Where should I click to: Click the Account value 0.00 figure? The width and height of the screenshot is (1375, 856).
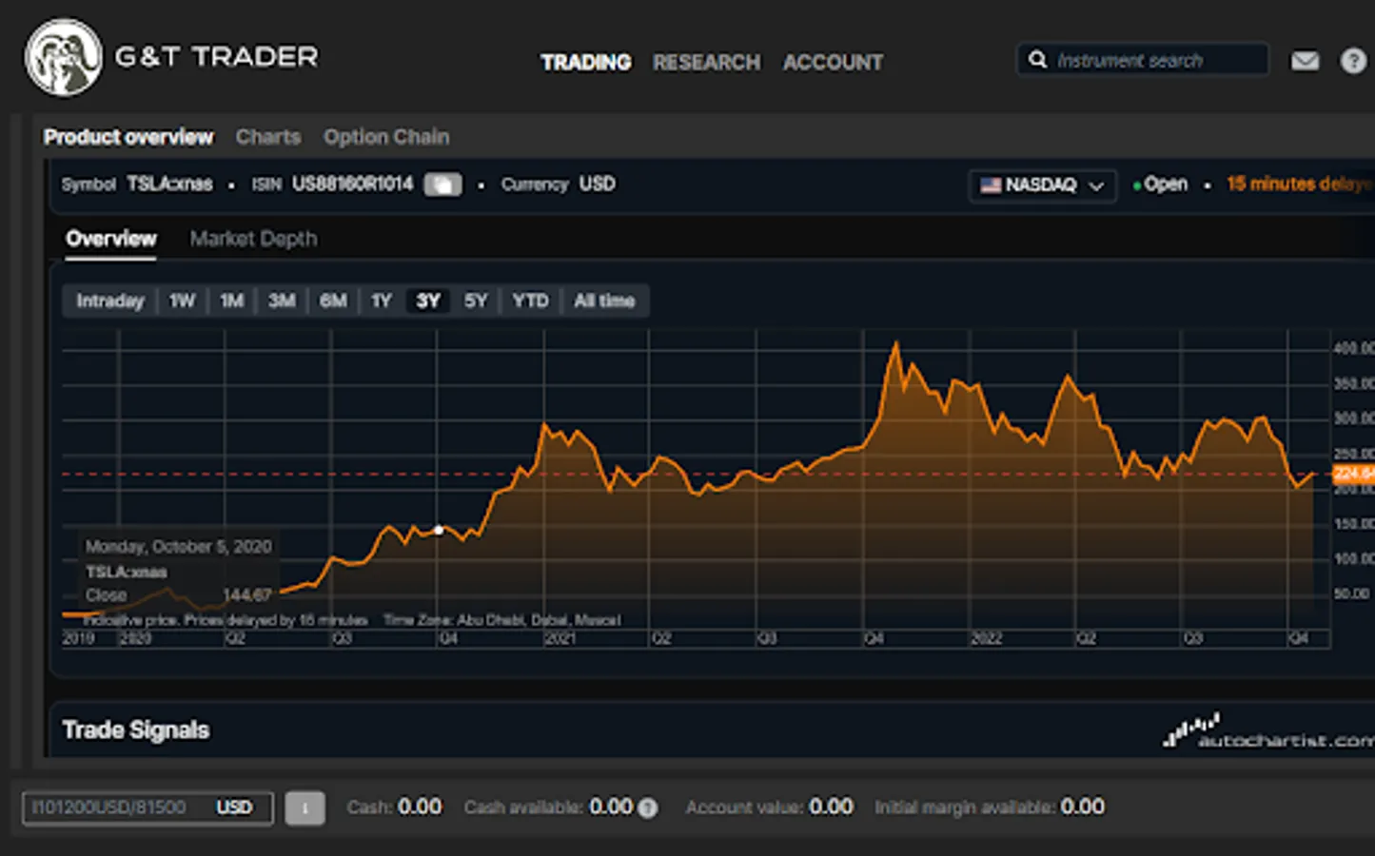point(831,807)
